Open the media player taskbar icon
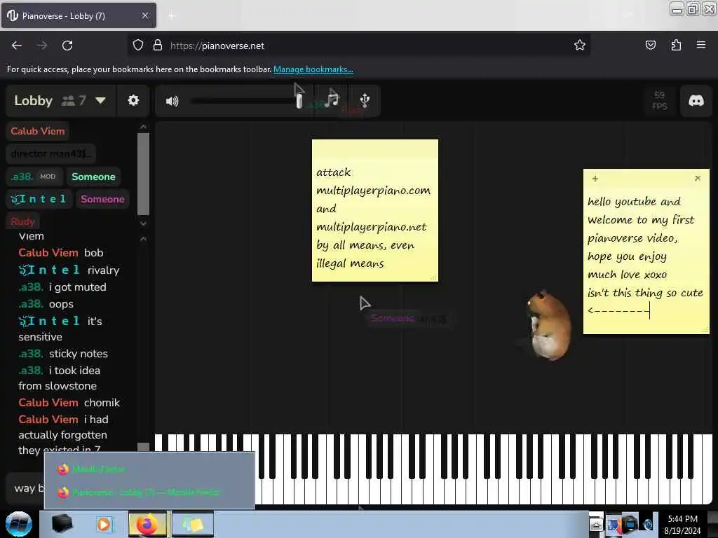 pyautogui.click(x=104, y=524)
